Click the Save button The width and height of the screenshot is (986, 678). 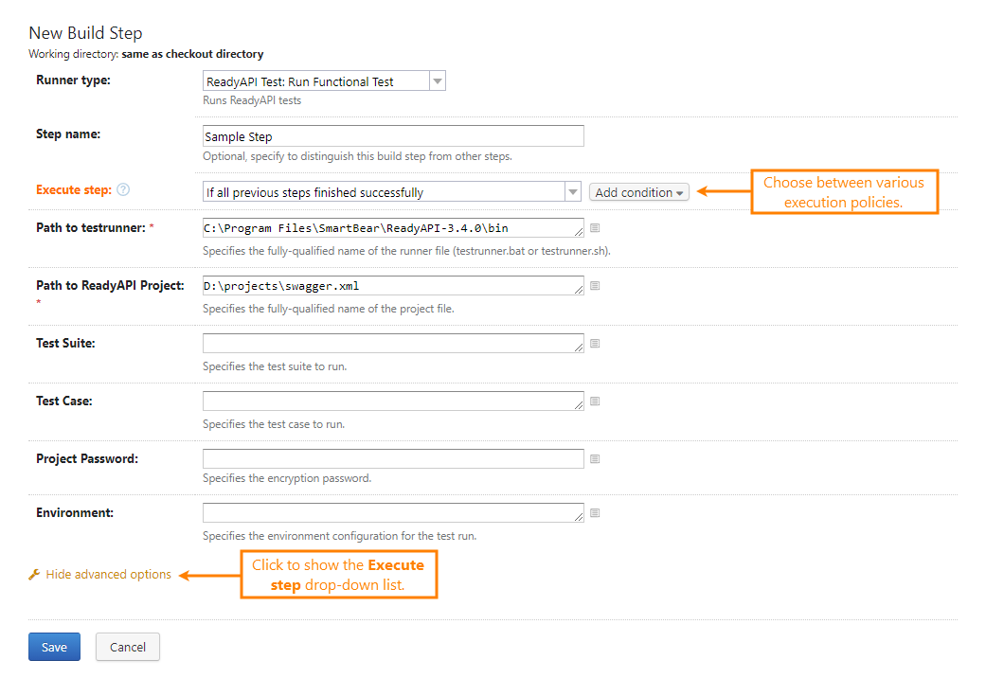click(x=54, y=647)
